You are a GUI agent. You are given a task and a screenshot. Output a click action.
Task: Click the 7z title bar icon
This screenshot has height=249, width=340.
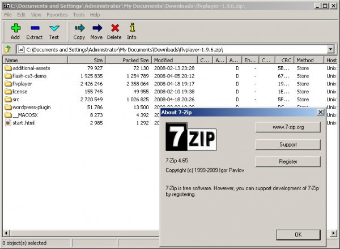click(x=7, y=6)
